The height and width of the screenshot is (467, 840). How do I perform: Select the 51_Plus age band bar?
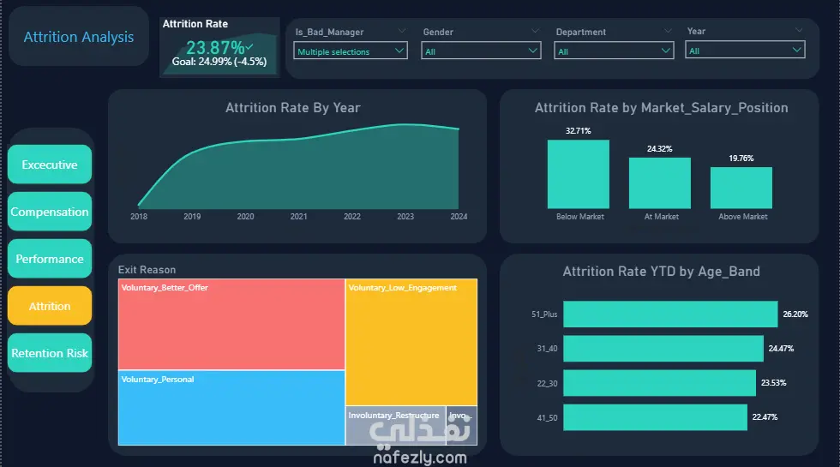670,314
